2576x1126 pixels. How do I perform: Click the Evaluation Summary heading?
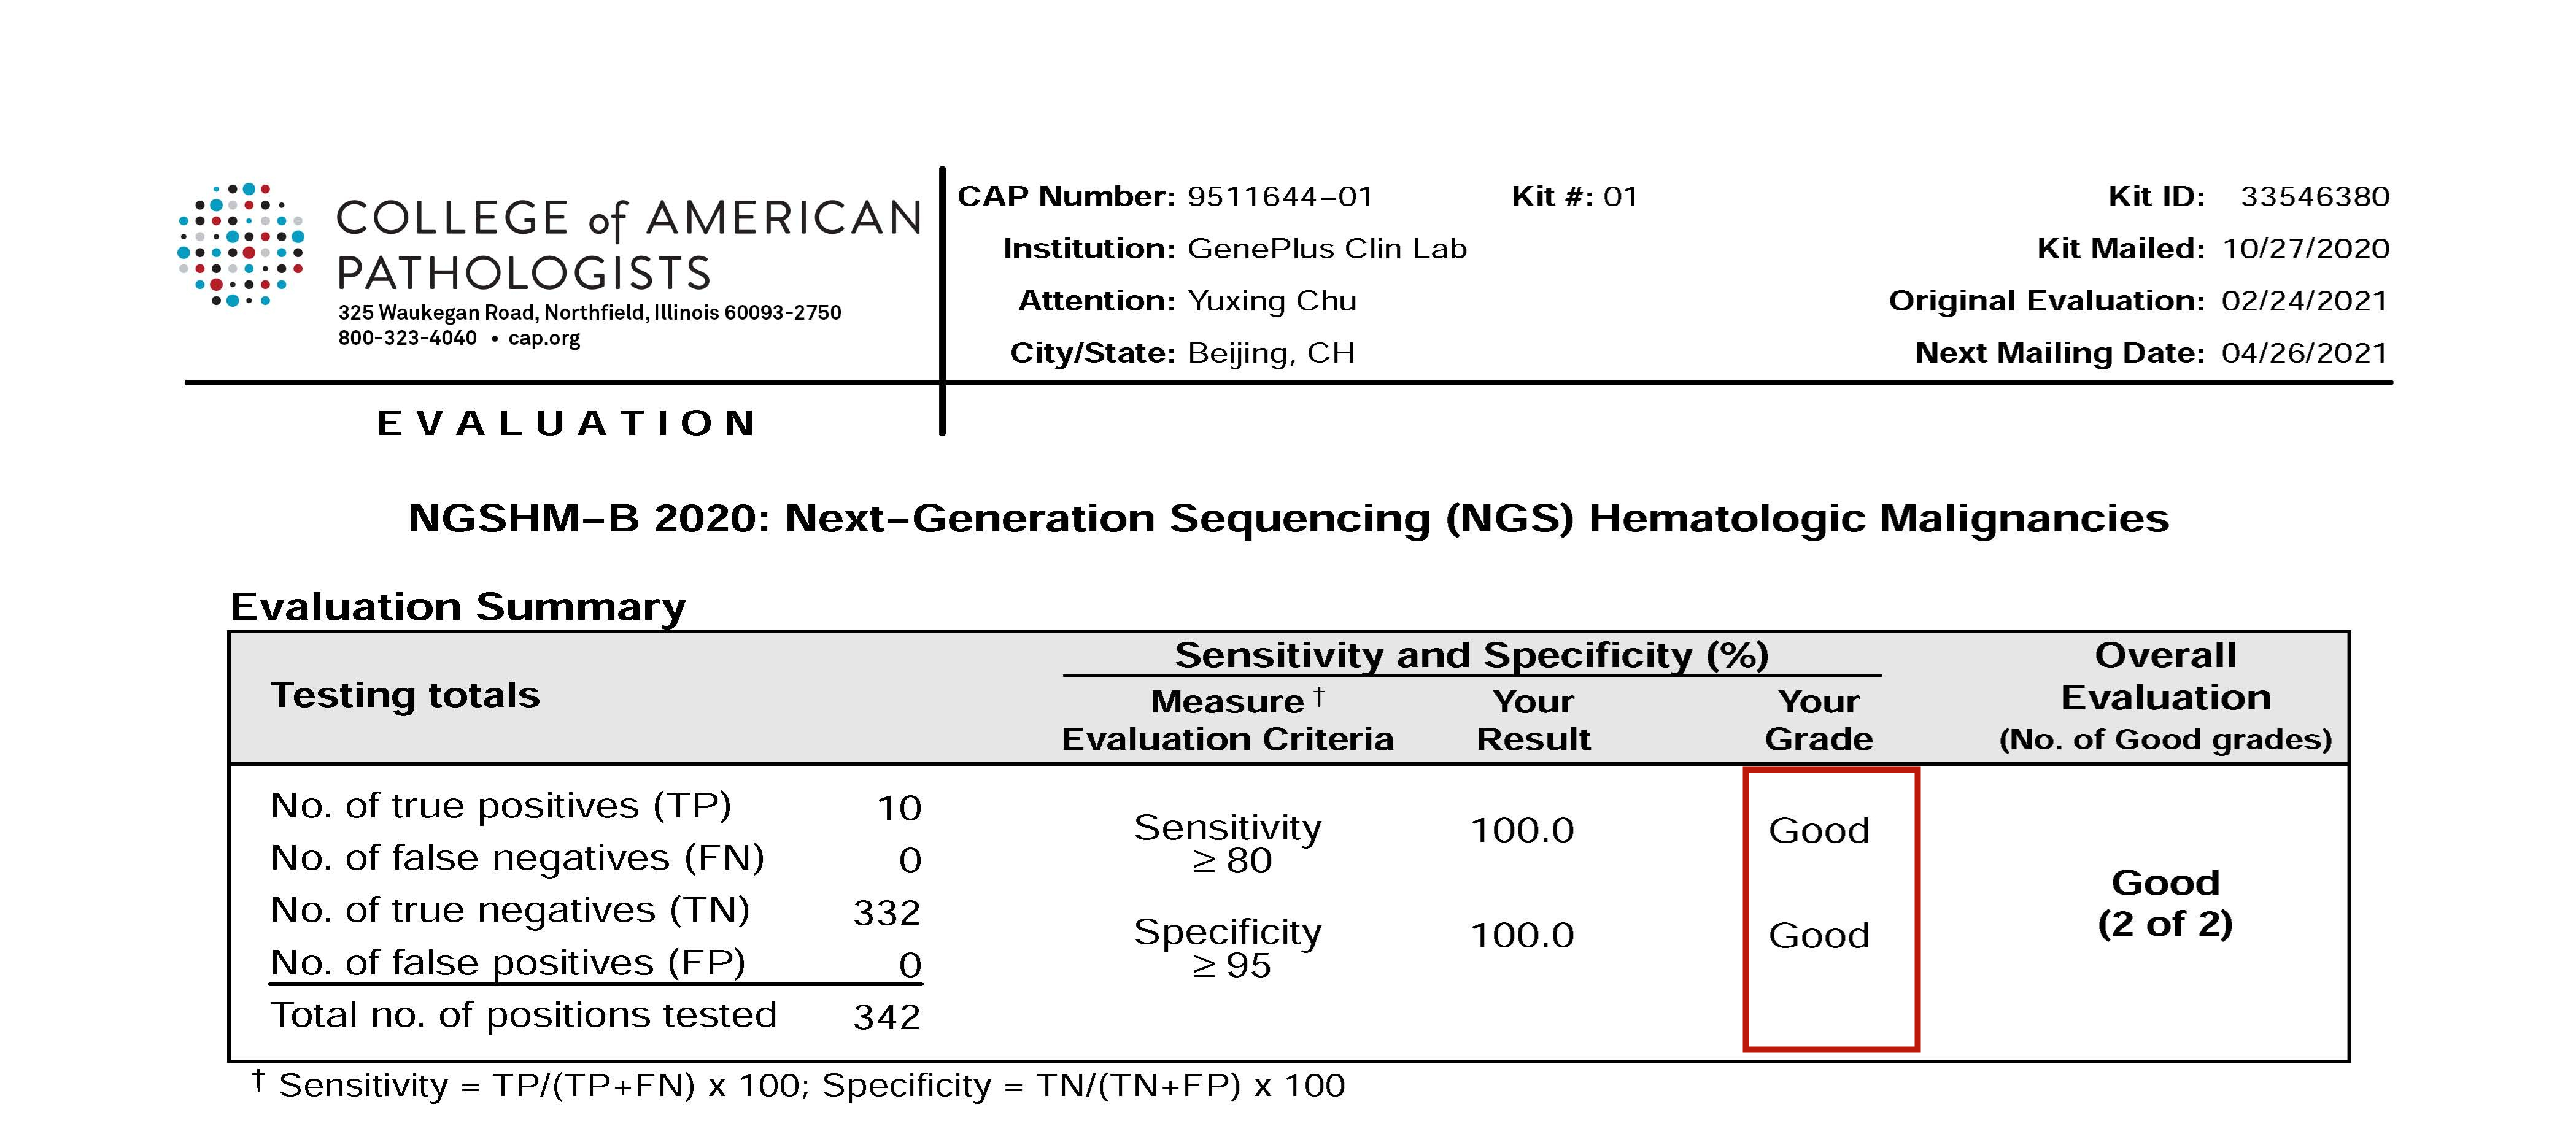click(x=458, y=606)
